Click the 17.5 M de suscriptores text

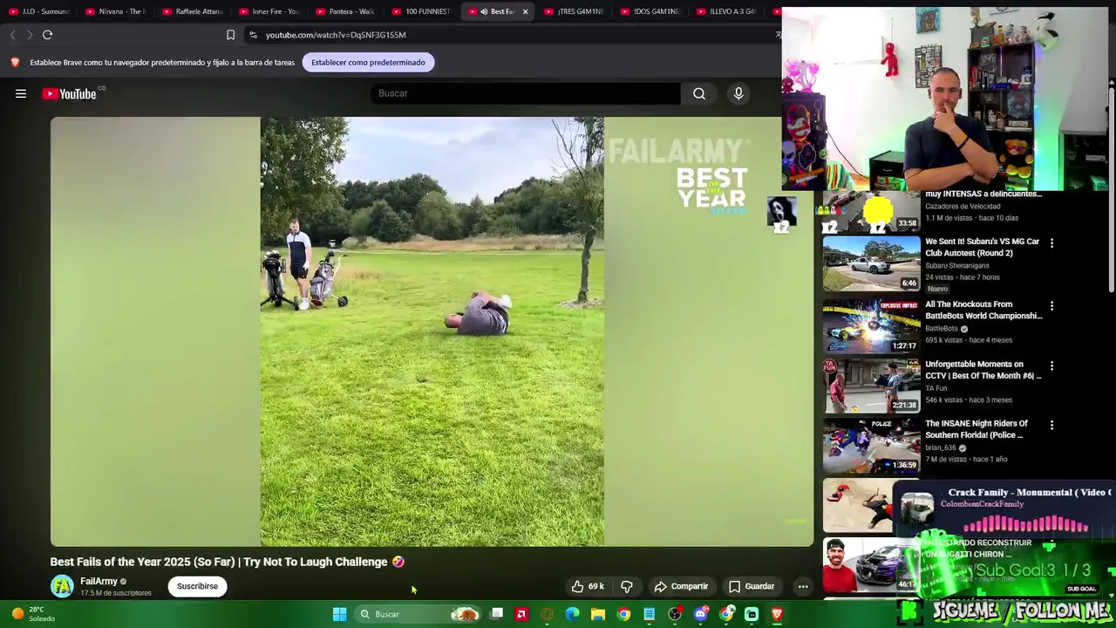[x=116, y=593]
